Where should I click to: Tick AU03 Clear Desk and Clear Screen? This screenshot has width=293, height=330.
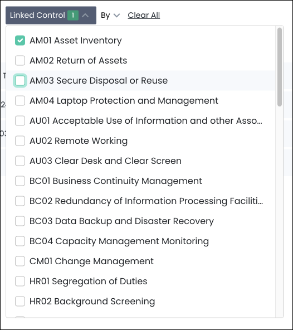click(20, 161)
